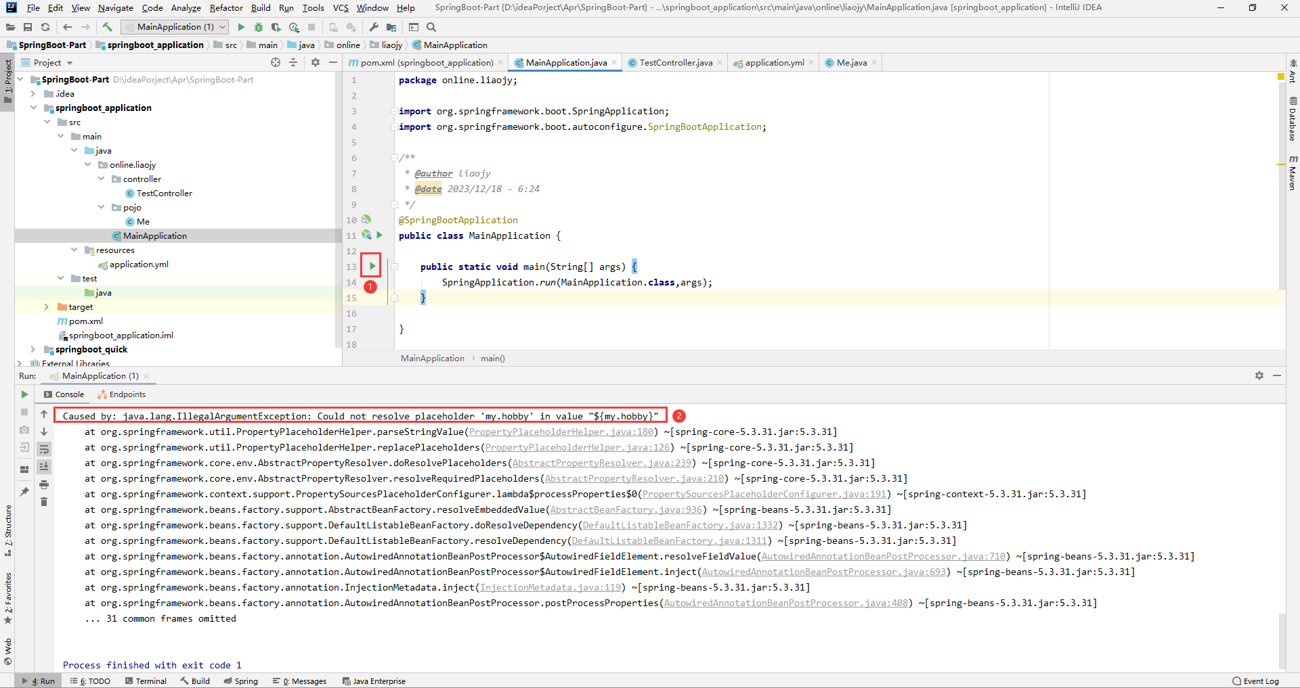Screen dimensions: 1300x688
Task: Click the run gutter arrow on line 11
Action: click(x=379, y=235)
